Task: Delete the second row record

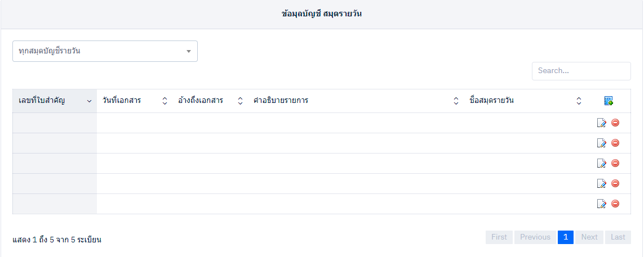Action: pos(615,143)
